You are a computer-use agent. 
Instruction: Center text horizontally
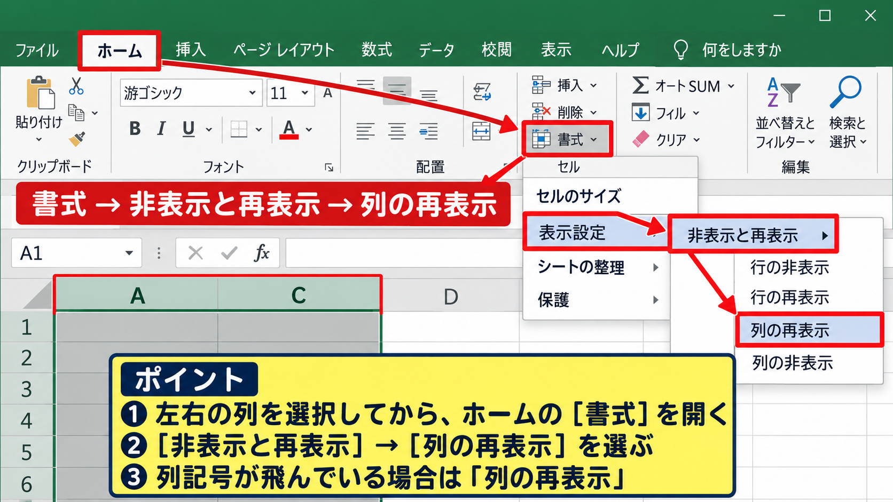point(397,131)
